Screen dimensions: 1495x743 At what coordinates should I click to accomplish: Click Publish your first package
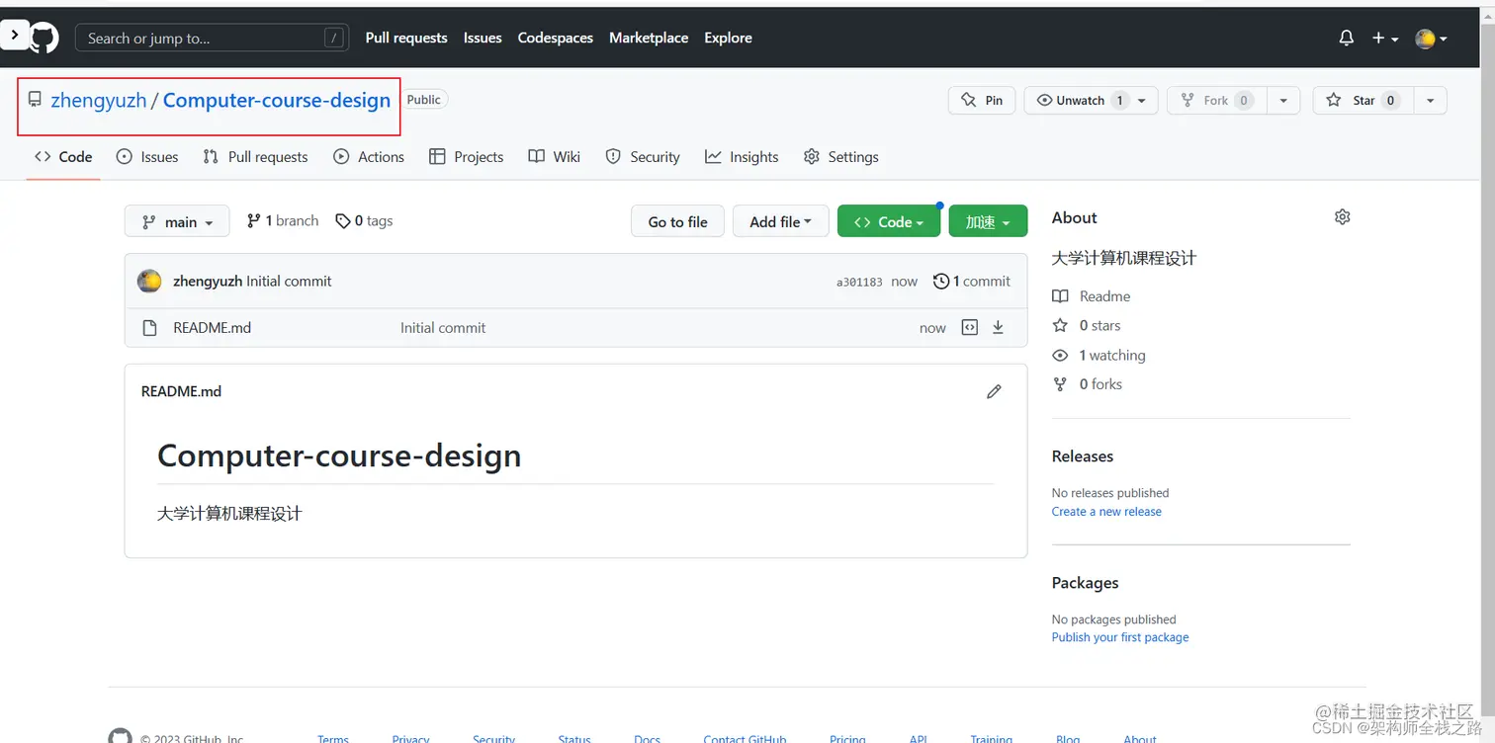(1120, 637)
